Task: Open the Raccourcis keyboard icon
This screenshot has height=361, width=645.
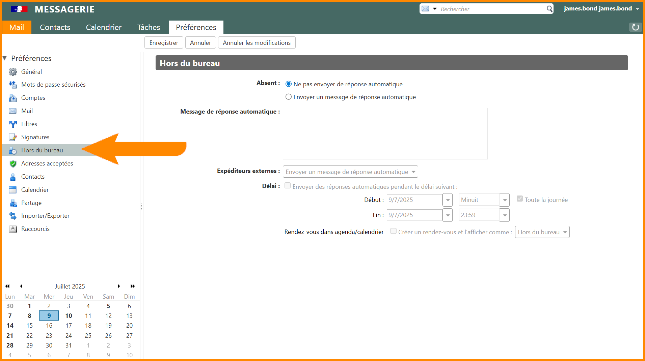Action: point(13,229)
